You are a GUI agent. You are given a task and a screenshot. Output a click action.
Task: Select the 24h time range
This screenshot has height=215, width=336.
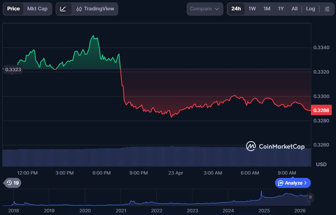(x=236, y=9)
